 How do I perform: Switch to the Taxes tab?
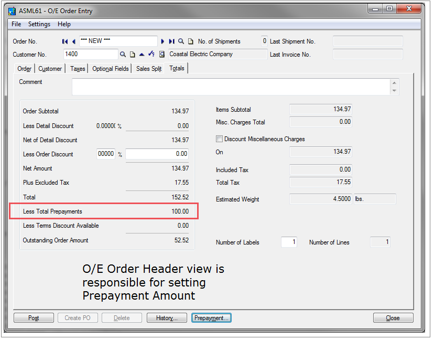pos(78,69)
